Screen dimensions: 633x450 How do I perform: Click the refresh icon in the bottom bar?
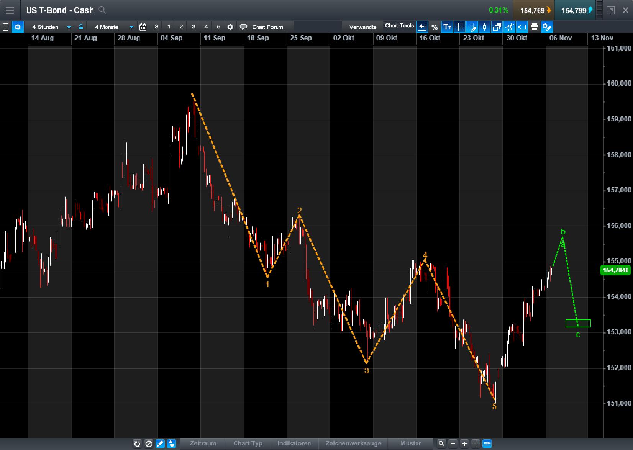[138, 443]
